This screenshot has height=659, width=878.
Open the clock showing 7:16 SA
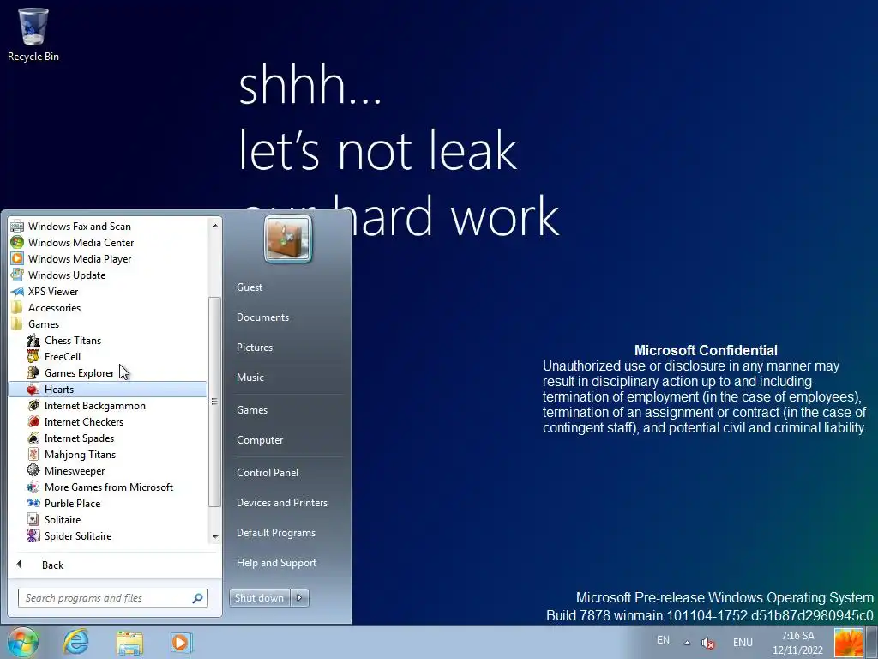(x=797, y=643)
